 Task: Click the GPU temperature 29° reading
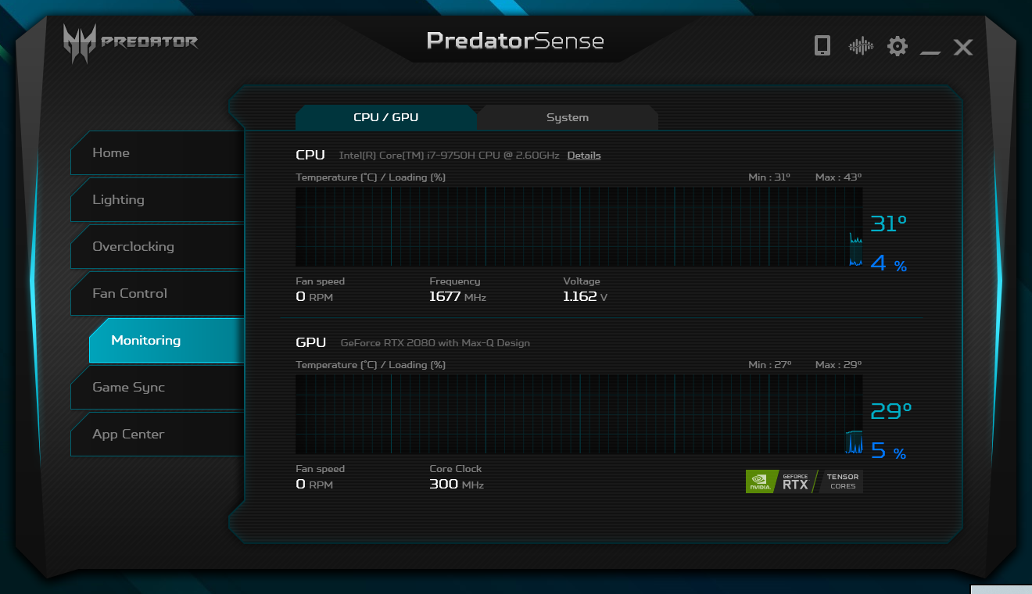click(892, 411)
